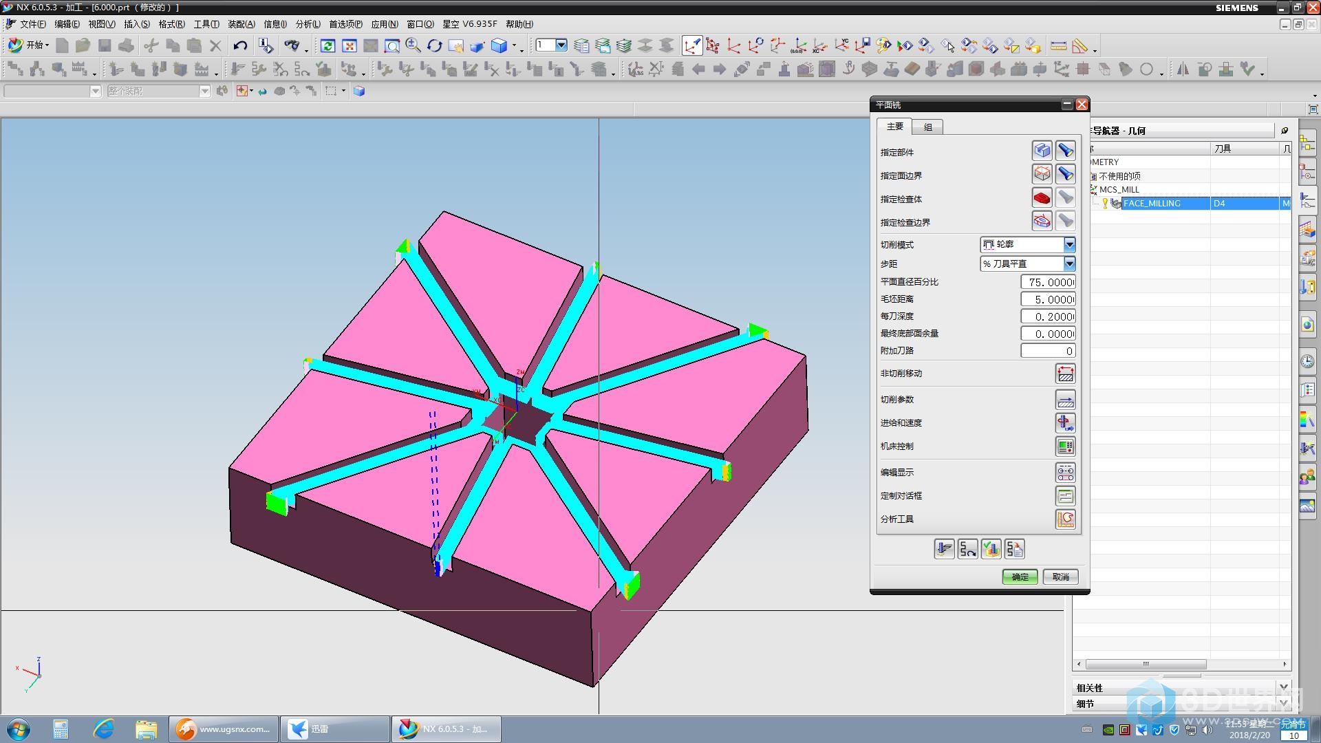The image size is (1321, 743).
Task: Open the 开始 Start dropdown in the toolbar
Action: 28,45
